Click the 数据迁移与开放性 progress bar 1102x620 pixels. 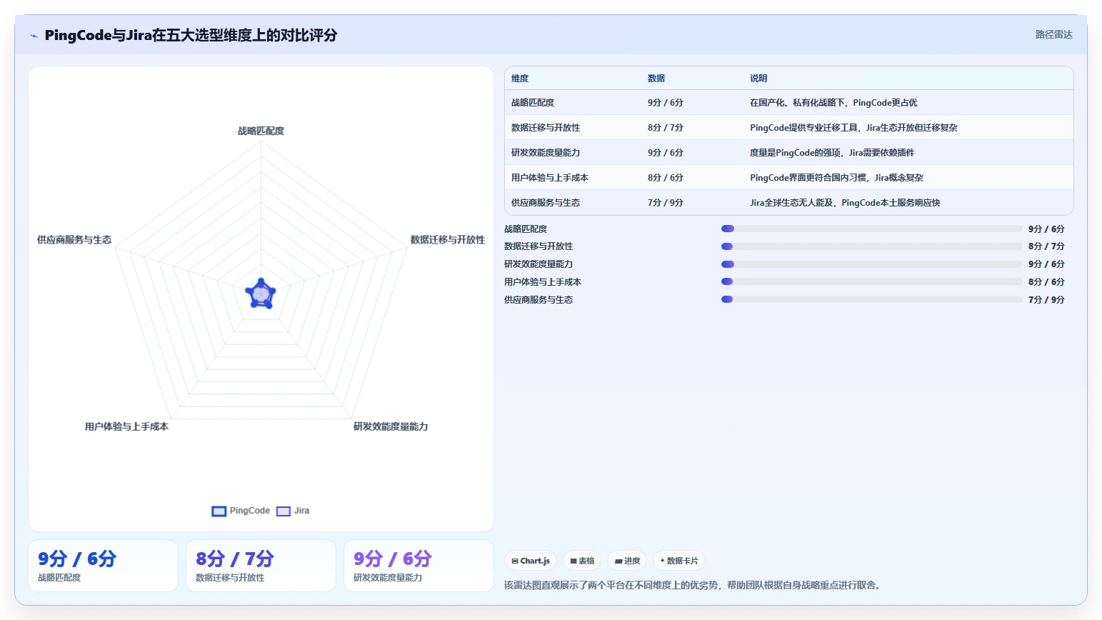[871, 246]
